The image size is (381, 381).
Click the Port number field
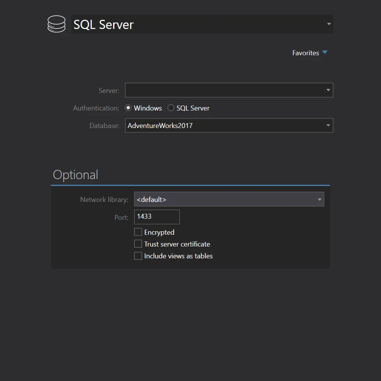(156, 217)
